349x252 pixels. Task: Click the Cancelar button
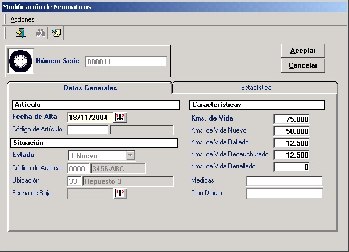(303, 65)
